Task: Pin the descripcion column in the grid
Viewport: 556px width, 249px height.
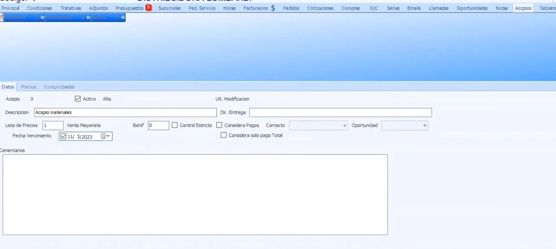Action: coord(88,17)
